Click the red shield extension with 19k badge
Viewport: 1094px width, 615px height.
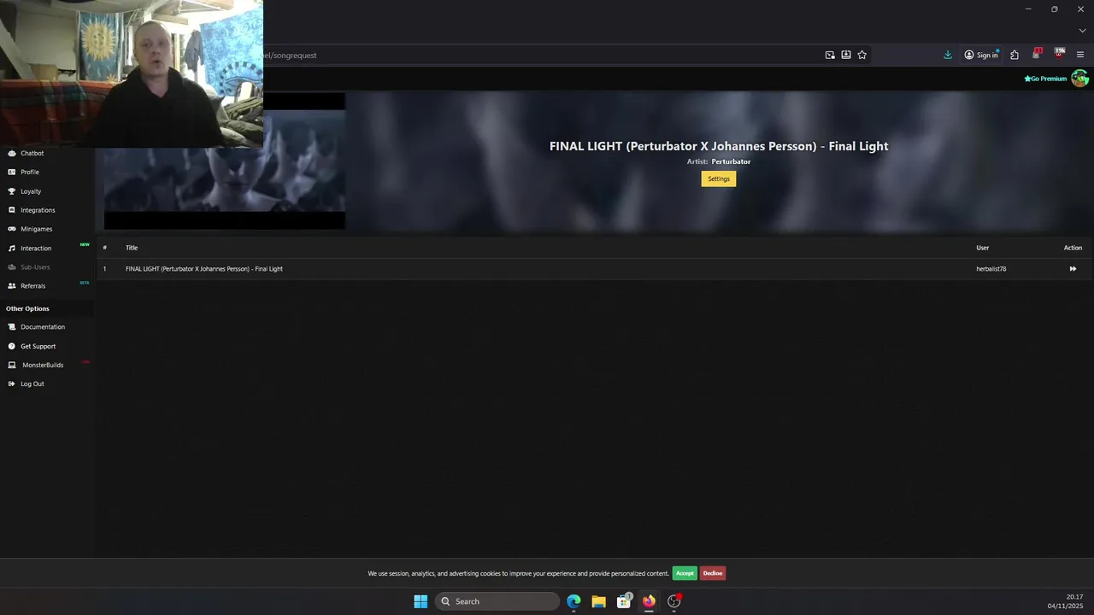point(1060,54)
